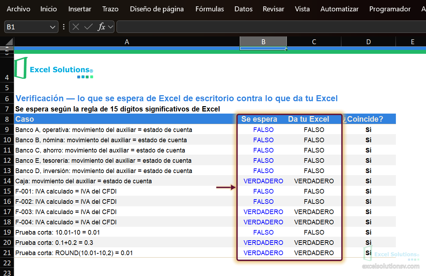
Task: Open the Archivo menu
Action: click(x=18, y=9)
